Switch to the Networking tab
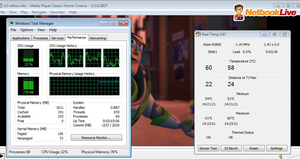The width and height of the screenshot is (300, 159). coord(97,38)
